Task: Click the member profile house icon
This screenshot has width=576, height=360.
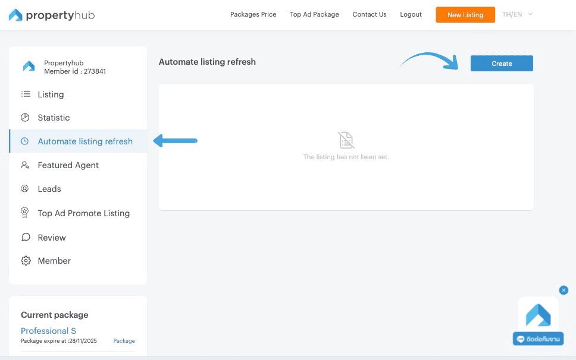Action: coord(29,66)
